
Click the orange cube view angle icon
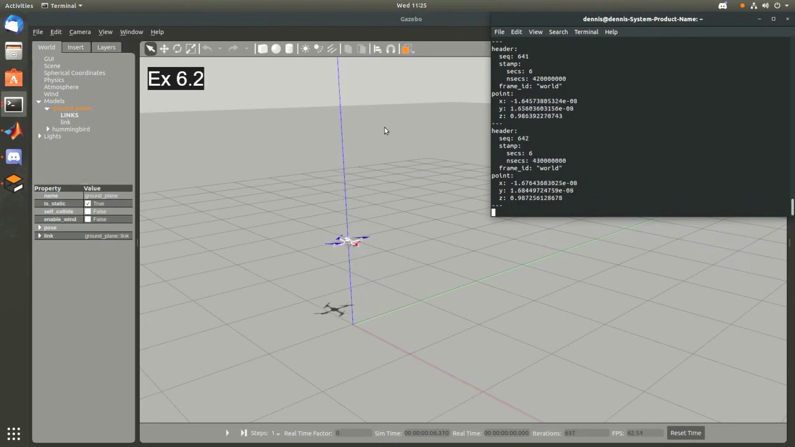[x=407, y=49]
